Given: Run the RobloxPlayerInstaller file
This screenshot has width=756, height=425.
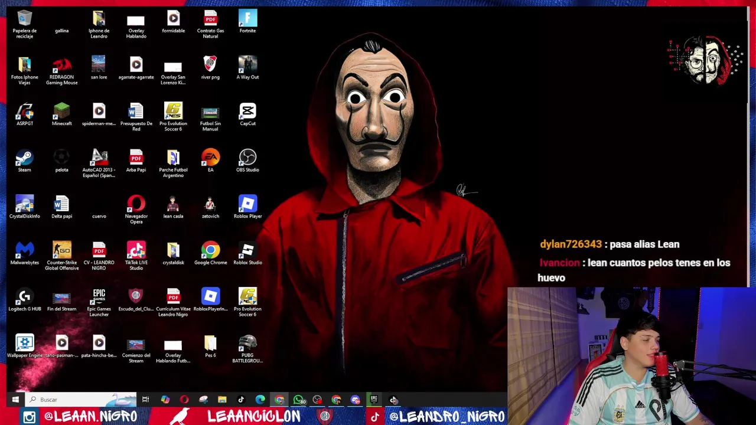Looking at the screenshot, I should 210,299.
